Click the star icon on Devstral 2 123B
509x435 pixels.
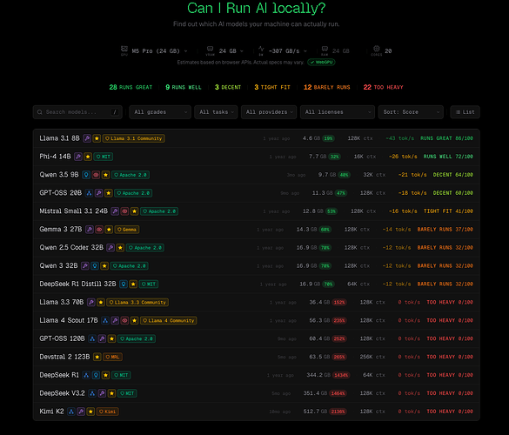pyautogui.click(x=97, y=357)
